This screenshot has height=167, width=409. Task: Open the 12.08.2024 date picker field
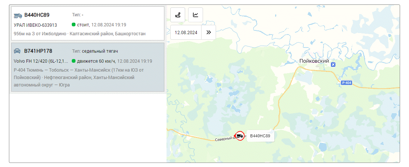186,32
